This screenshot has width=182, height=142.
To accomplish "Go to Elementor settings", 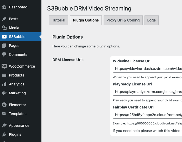I will 21,105.
